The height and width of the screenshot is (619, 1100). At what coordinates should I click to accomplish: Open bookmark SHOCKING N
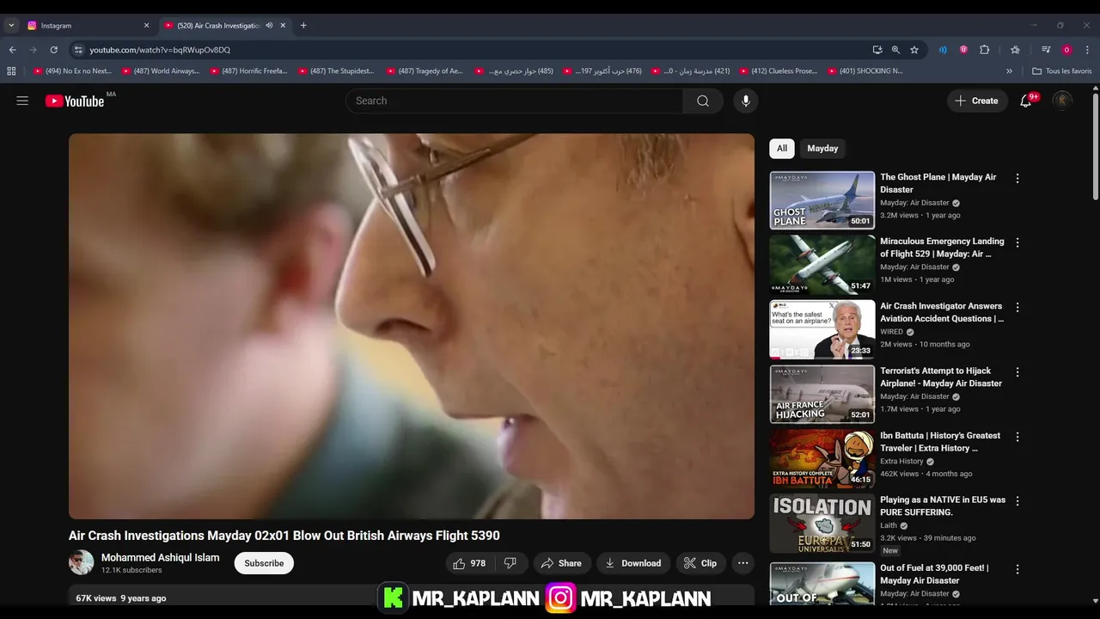tap(865, 71)
